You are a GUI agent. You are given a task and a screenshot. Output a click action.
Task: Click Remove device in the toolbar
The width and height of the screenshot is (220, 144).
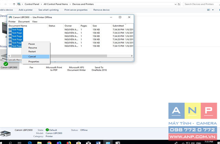(x=101, y=10)
